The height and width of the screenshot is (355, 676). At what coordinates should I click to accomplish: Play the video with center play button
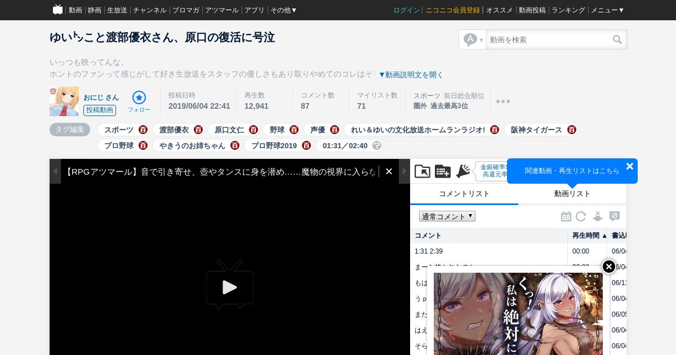point(230,285)
